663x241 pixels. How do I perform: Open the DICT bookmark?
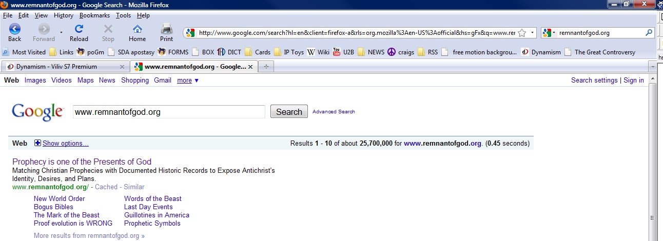click(229, 52)
